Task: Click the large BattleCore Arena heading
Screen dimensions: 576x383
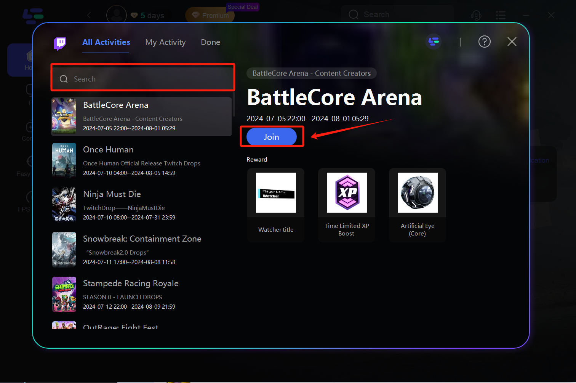Action: click(x=334, y=98)
